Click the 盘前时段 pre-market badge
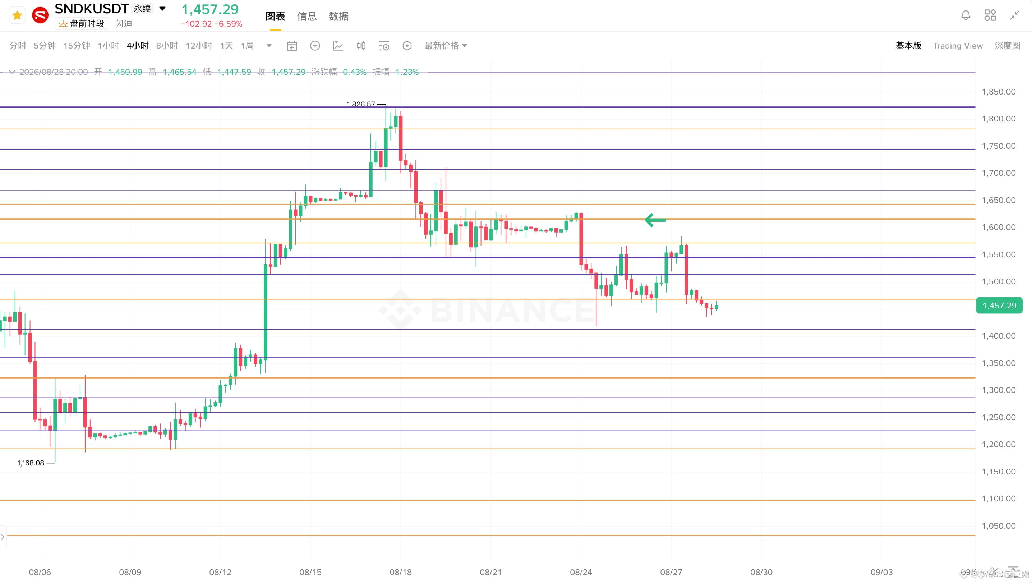The width and height of the screenshot is (1032, 583). 82,24
